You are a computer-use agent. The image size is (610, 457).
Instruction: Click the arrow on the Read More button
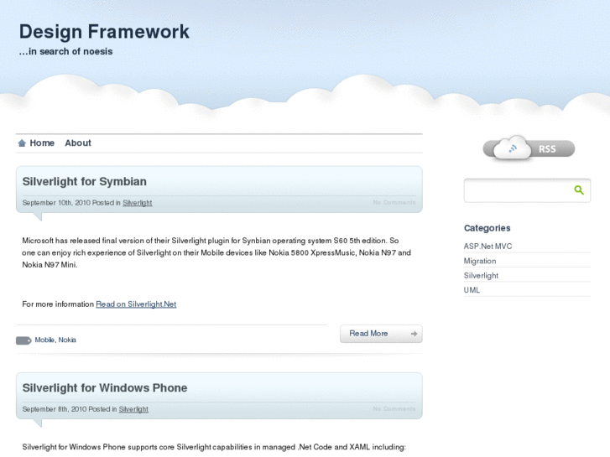click(414, 334)
